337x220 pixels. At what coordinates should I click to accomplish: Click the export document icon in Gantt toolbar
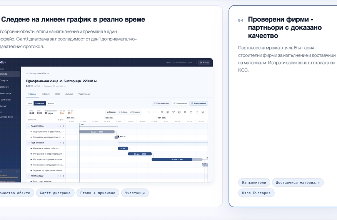(x=202, y=112)
